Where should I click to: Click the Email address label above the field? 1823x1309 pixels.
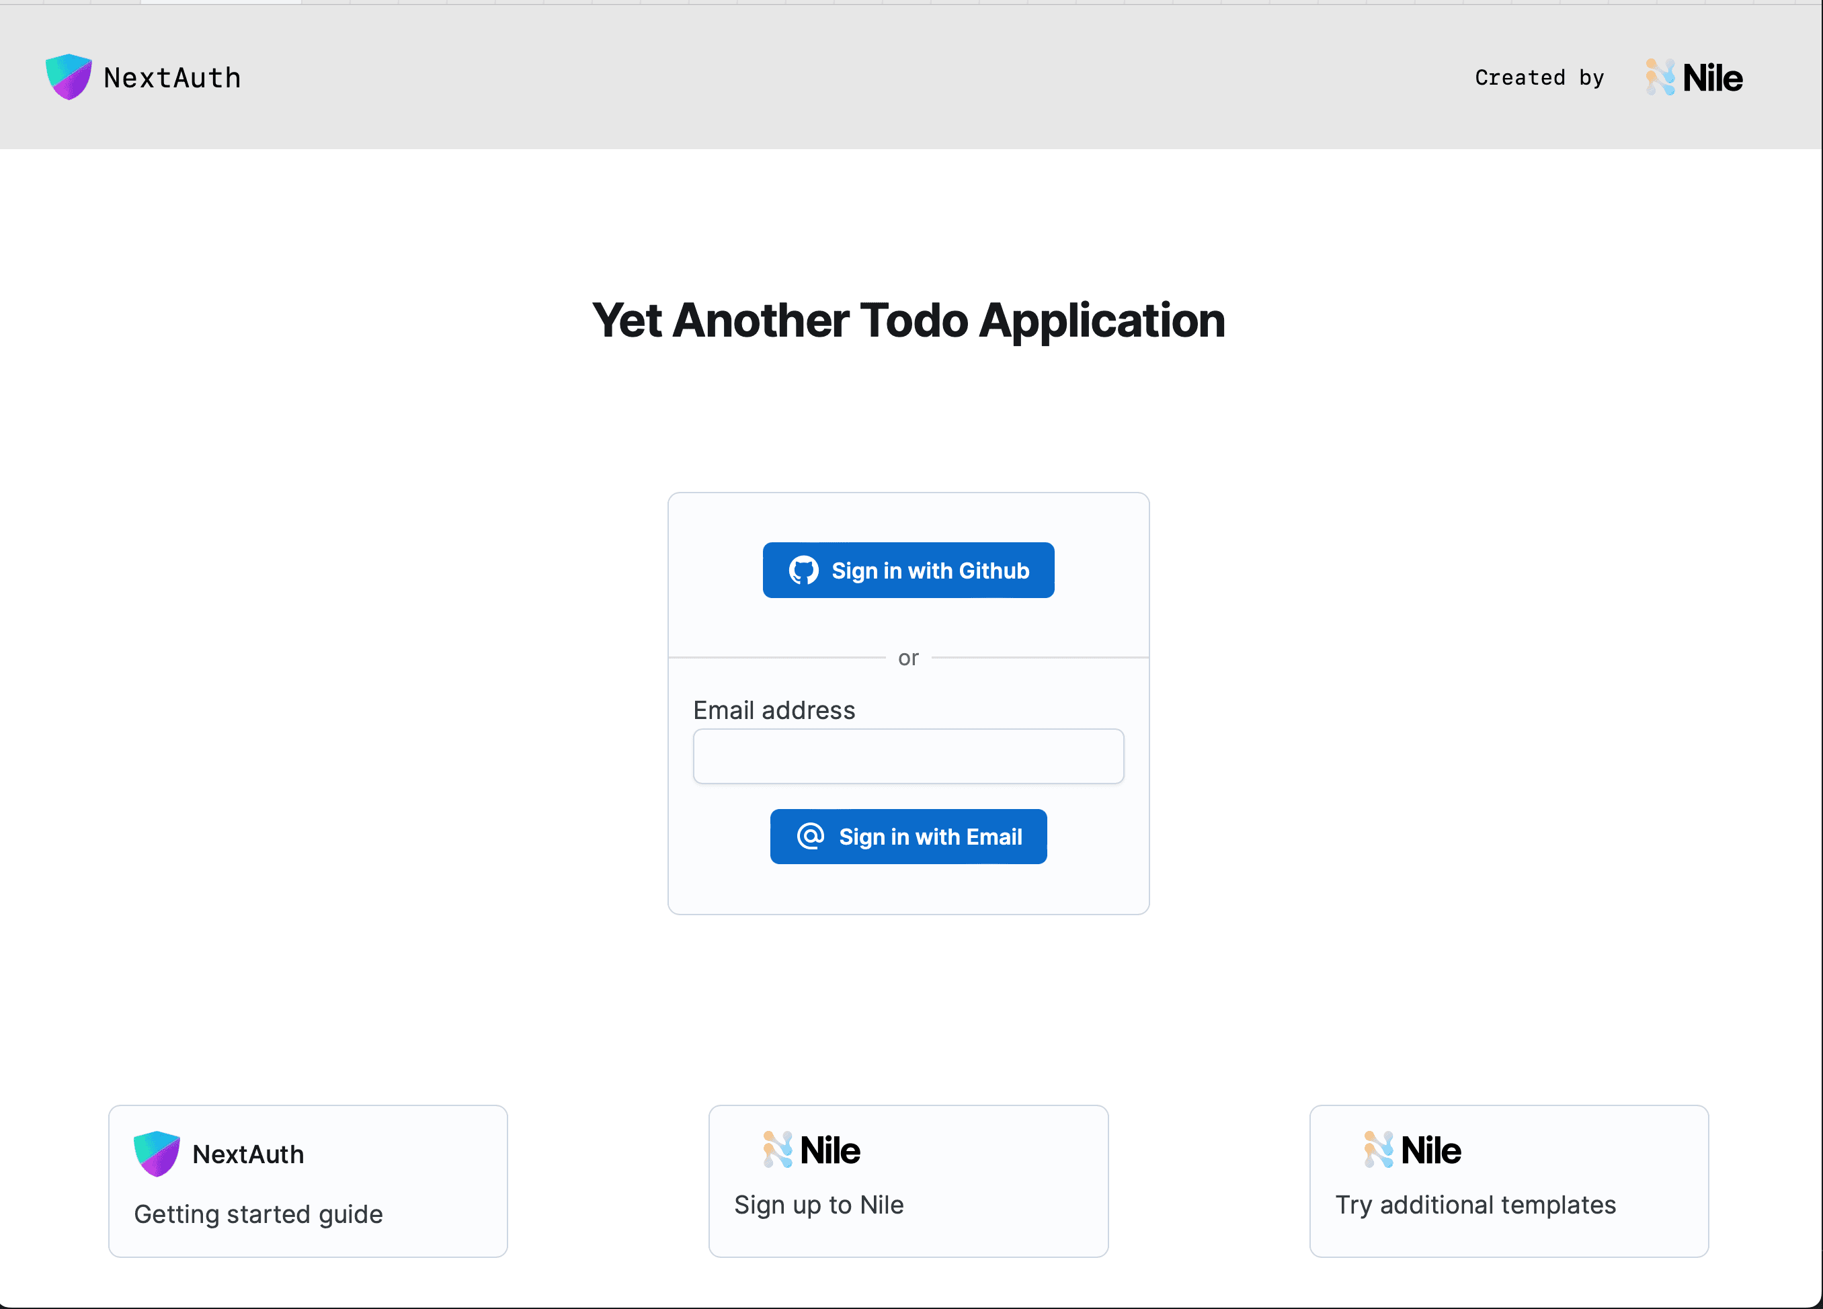(773, 710)
